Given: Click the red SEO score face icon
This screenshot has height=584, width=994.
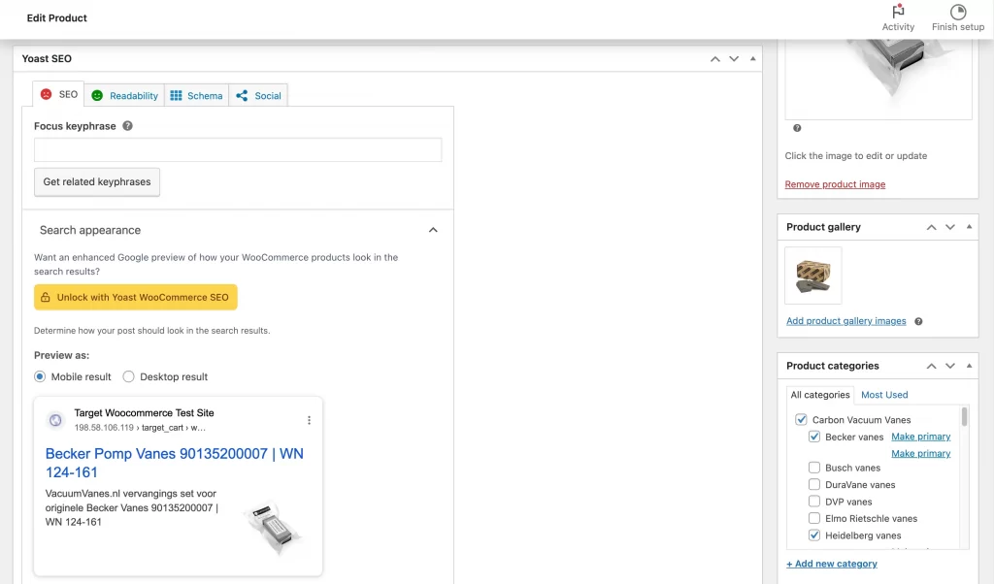Looking at the screenshot, I should coord(47,94).
